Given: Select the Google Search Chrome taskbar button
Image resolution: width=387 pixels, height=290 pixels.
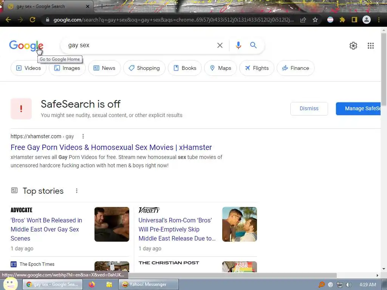Looking at the screenshot, I should tap(53, 284).
